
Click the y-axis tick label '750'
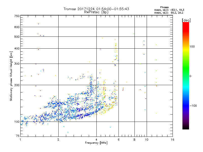tap(17, 16)
